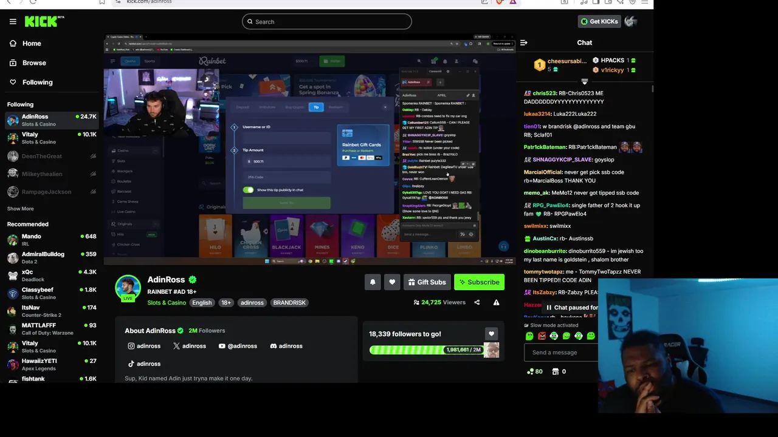Click the stream video player
The width and height of the screenshot is (778, 437).
point(309,150)
